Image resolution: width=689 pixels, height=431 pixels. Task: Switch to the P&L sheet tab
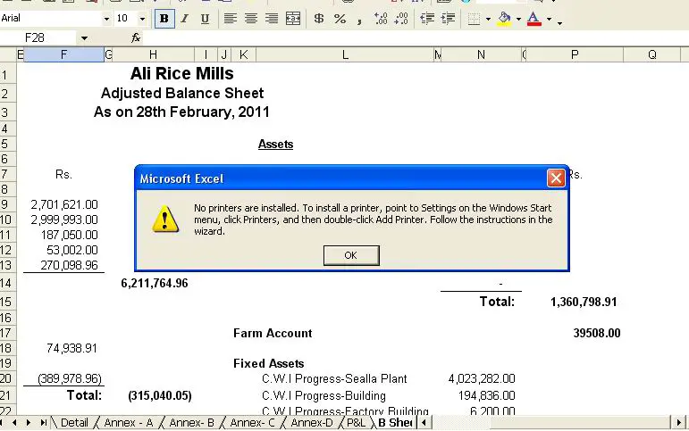coord(357,423)
